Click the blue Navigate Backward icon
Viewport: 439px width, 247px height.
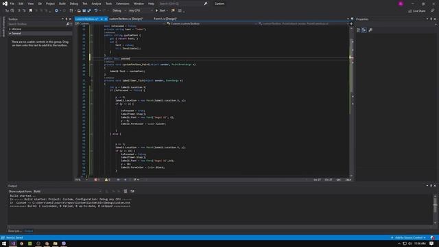pos(56,11)
